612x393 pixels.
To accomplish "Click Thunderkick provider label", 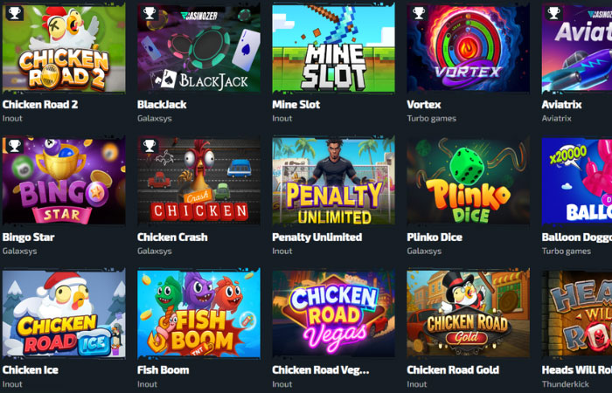I will click(566, 384).
